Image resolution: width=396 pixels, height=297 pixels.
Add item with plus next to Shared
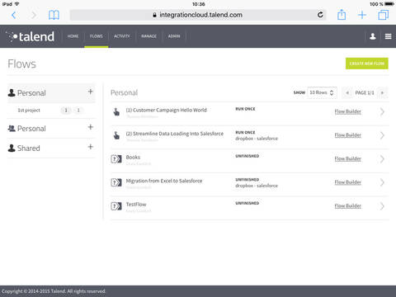[x=90, y=147]
